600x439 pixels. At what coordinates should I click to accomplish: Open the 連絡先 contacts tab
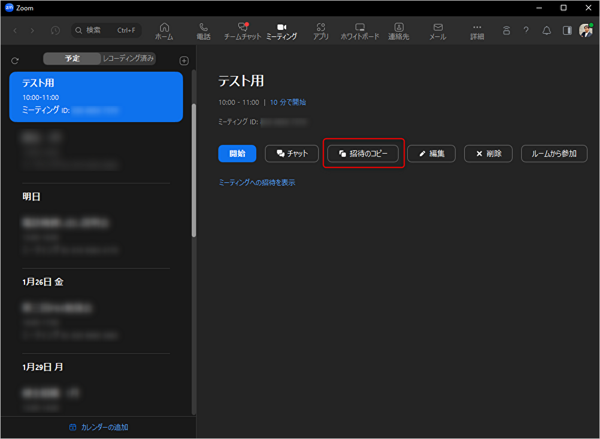pos(399,31)
